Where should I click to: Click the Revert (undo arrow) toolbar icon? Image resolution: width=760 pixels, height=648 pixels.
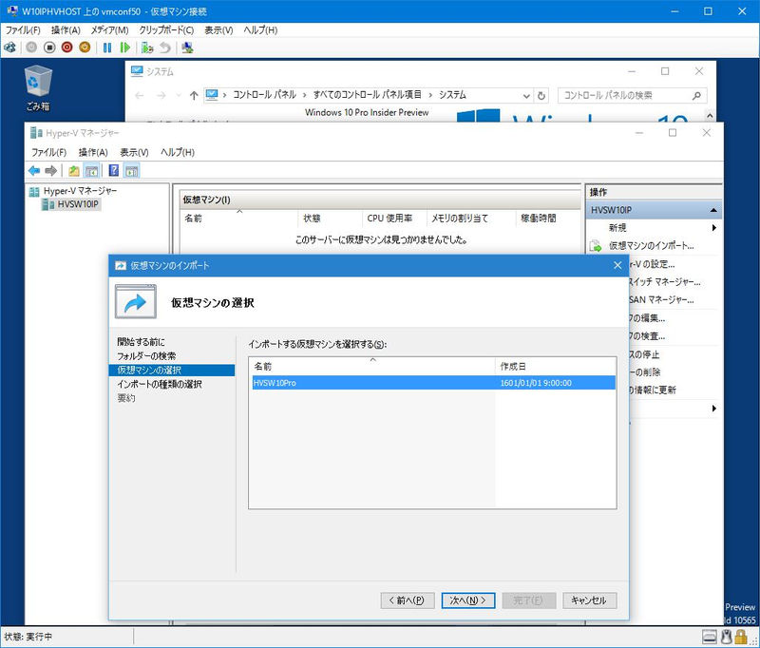165,48
